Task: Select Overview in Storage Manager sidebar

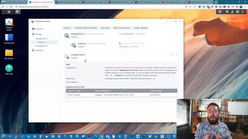Action: [x=39, y=29]
